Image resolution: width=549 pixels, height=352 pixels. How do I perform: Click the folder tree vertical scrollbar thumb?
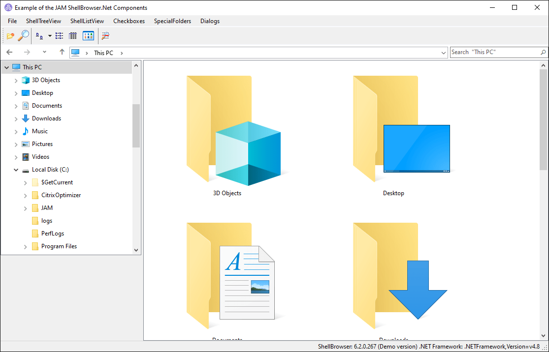pyautogui.click(x=136, y=125)
